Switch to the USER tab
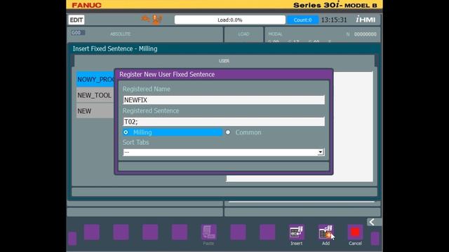 pos(224,61)
